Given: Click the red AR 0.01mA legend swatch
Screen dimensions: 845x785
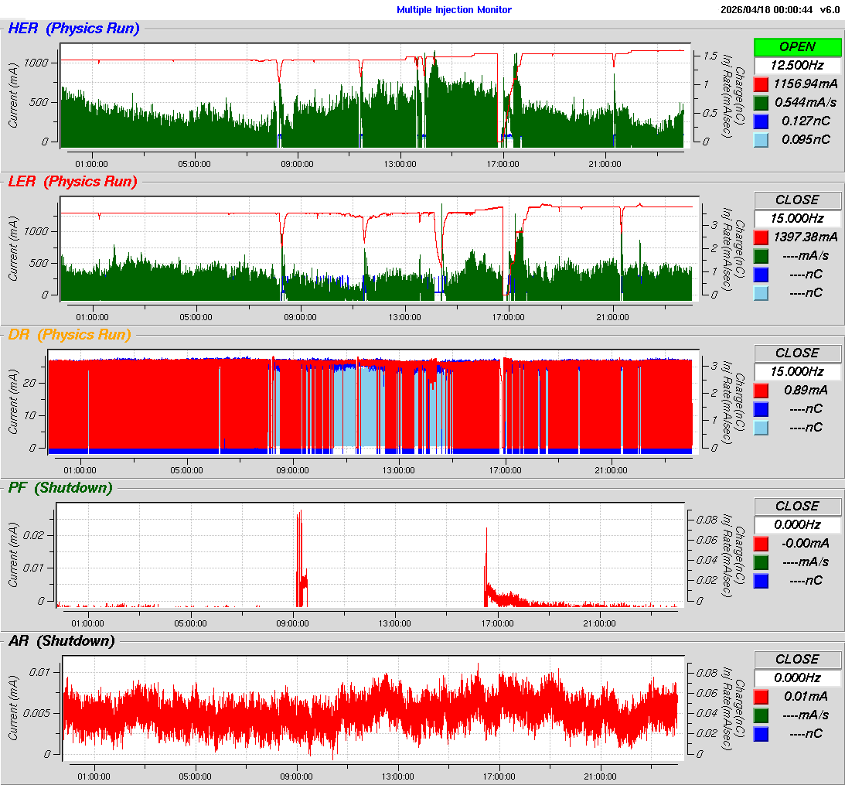Looking at the screenshot, I should coord(762,697).
